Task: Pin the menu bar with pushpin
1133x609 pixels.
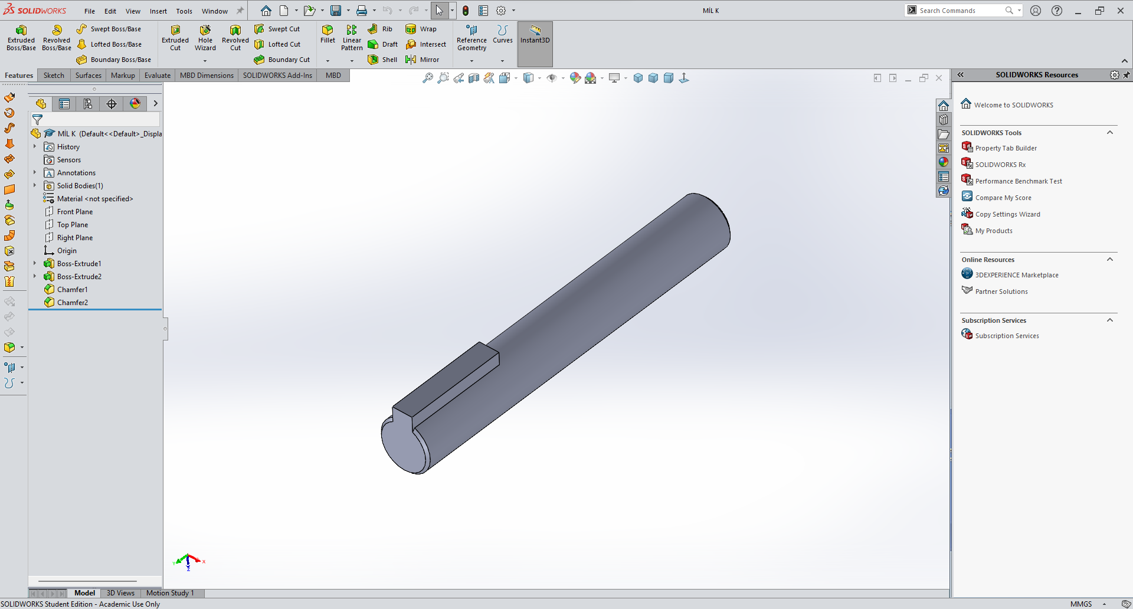Action: pyautogui.click(x=240, y=11)
